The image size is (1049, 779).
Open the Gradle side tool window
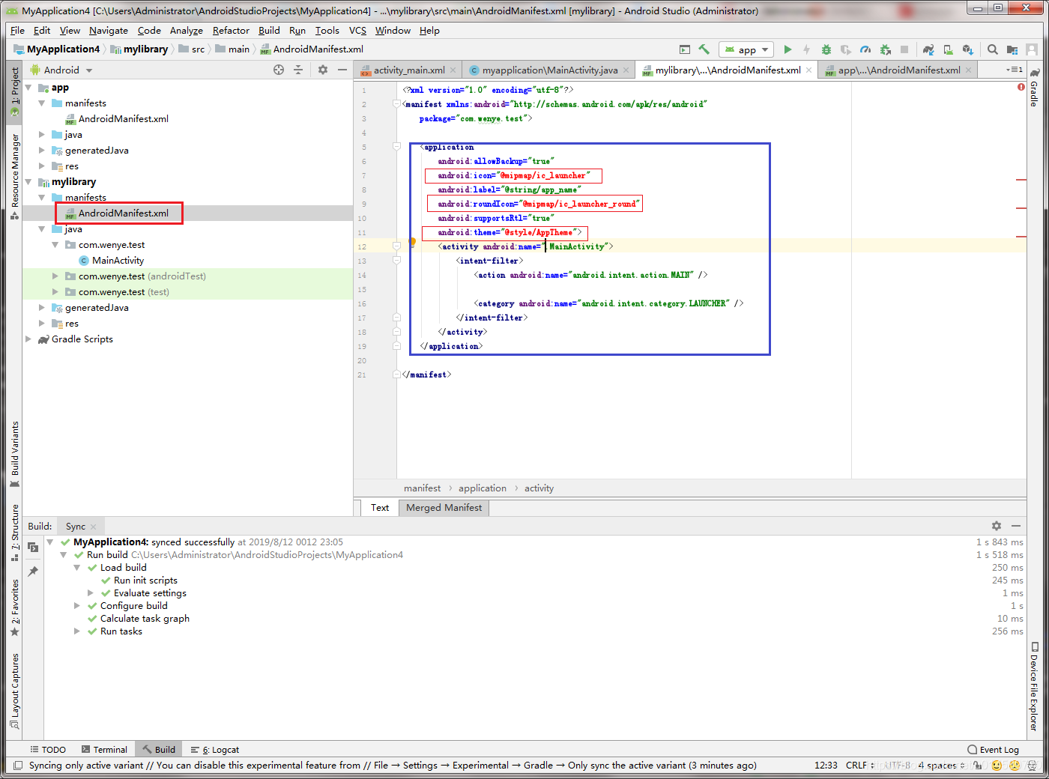pyautogui.click(x=1034, y=88)
